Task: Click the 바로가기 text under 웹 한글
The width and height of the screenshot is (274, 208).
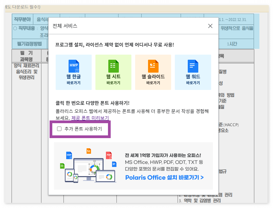Action: point(74,83)
